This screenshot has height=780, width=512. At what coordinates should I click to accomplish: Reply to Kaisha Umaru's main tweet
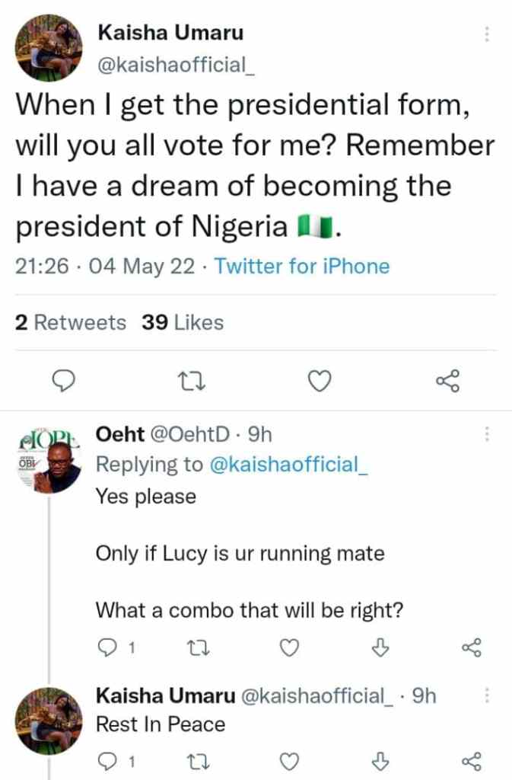coord(66,380)
